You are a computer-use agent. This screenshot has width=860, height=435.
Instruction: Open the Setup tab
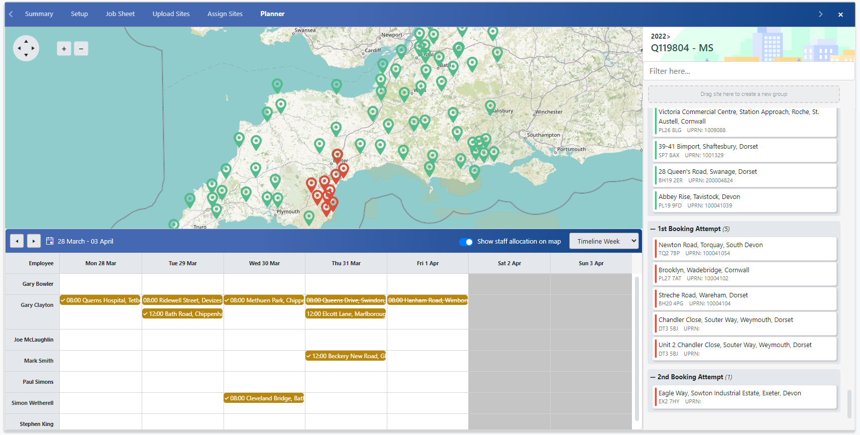point(79,14)
